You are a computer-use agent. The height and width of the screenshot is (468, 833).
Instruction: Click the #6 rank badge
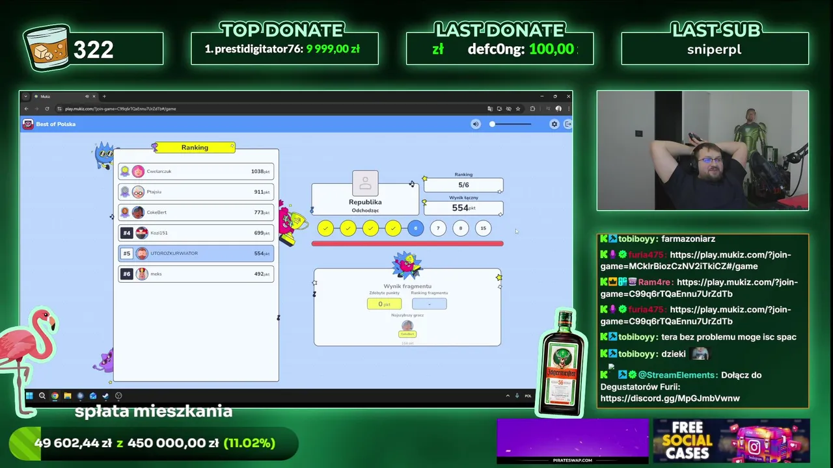coord(127,274)
